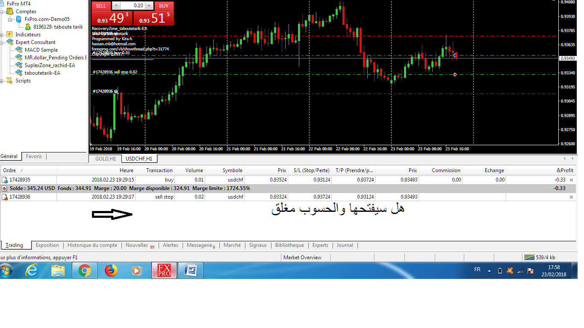584x328 pixels.
Task: Click the red SELL button
Action: pyautogui.click(x=101, y=6)
